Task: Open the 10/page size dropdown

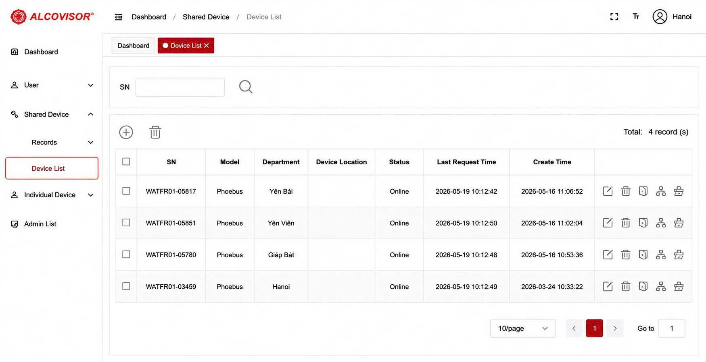Action: pos(522,329)
